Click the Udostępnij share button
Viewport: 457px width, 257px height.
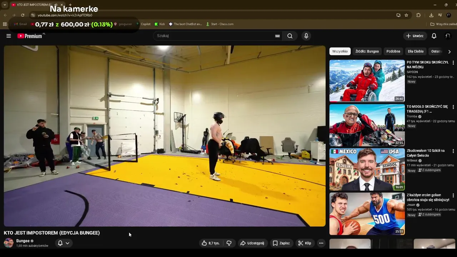pos(252,243)
